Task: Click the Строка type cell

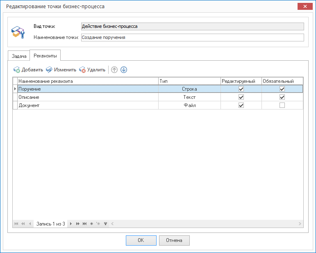Action: pyautogui.click(x=189, y=89)
